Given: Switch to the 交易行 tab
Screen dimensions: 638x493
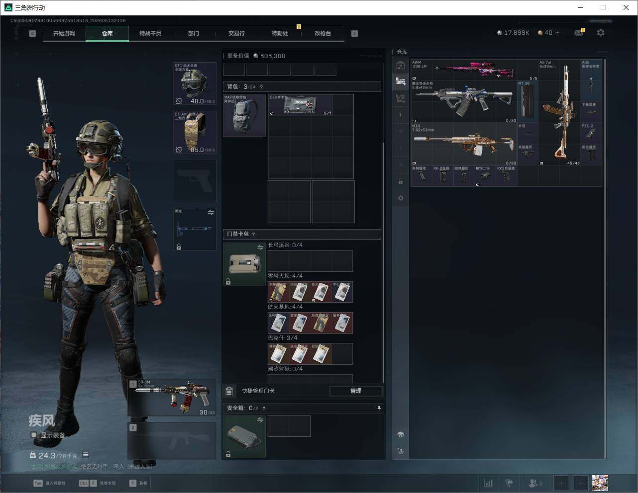Looking at the screenshot, I should click(236, 33).
